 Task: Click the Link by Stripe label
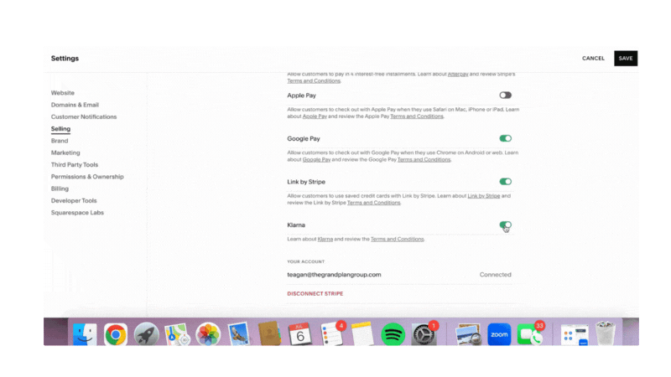pyautogui.click(x=306, y=182)
